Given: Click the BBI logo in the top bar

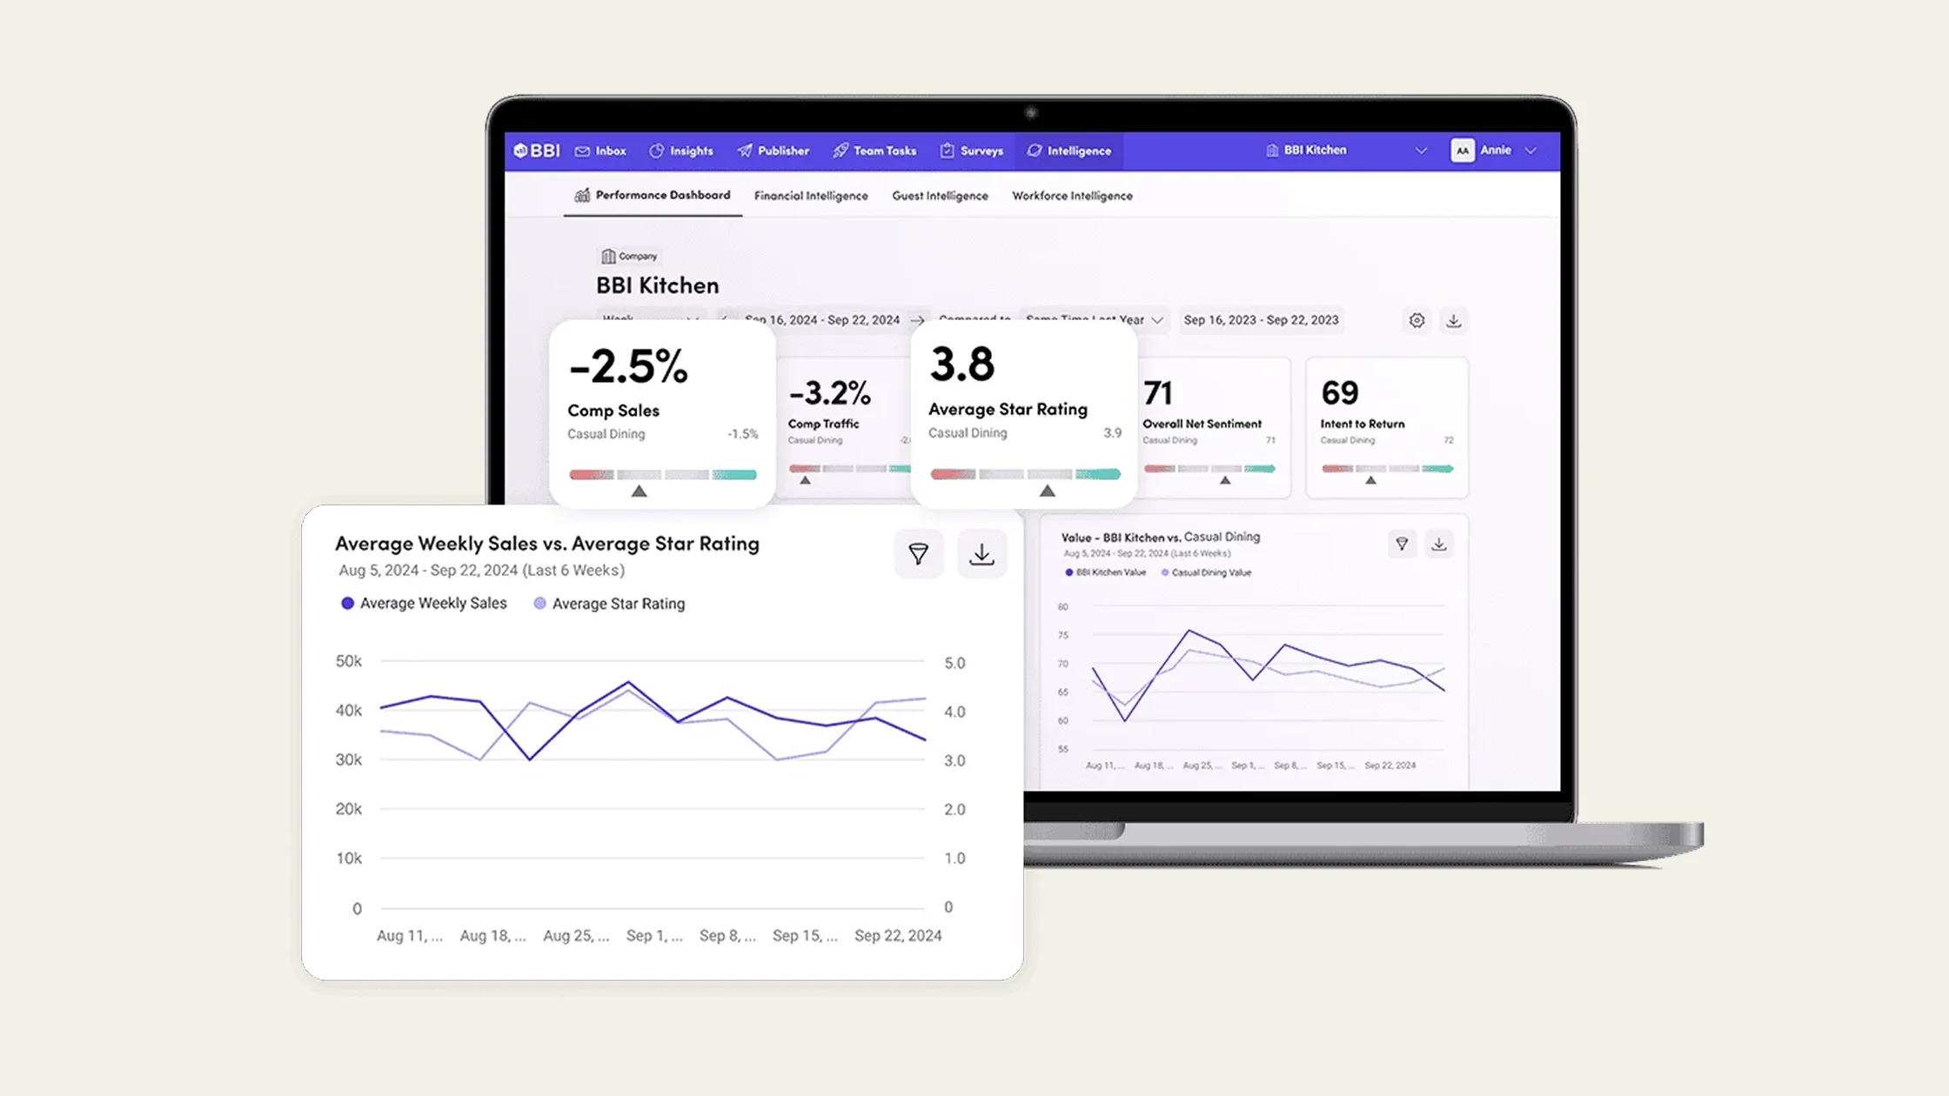Looking at the screenshot, I should point(537,150).
